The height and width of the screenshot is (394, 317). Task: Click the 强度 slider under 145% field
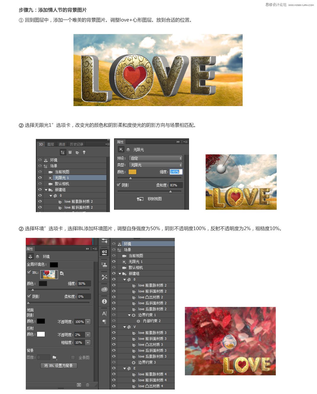150,178
